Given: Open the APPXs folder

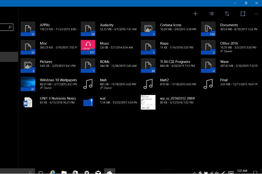Looking at the screenshot, I should click(x=28, y=29).
